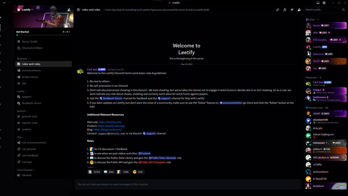The height and width of the screenshot is (196, 348).
Task: Select the general-chat channel
Action: 43,117
